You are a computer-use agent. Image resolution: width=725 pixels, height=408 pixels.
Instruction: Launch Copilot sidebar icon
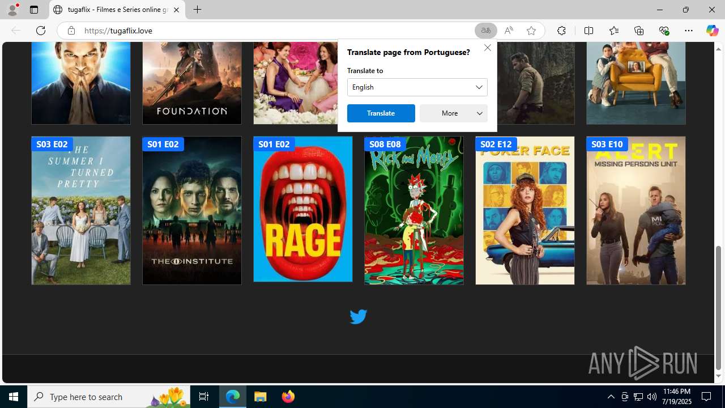click(712, 31)
